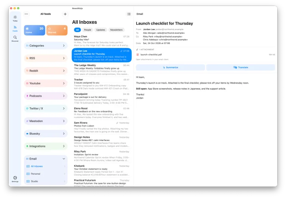Expand the Twitter / X section chevron
286x198 pixels.
coord(64,109)
